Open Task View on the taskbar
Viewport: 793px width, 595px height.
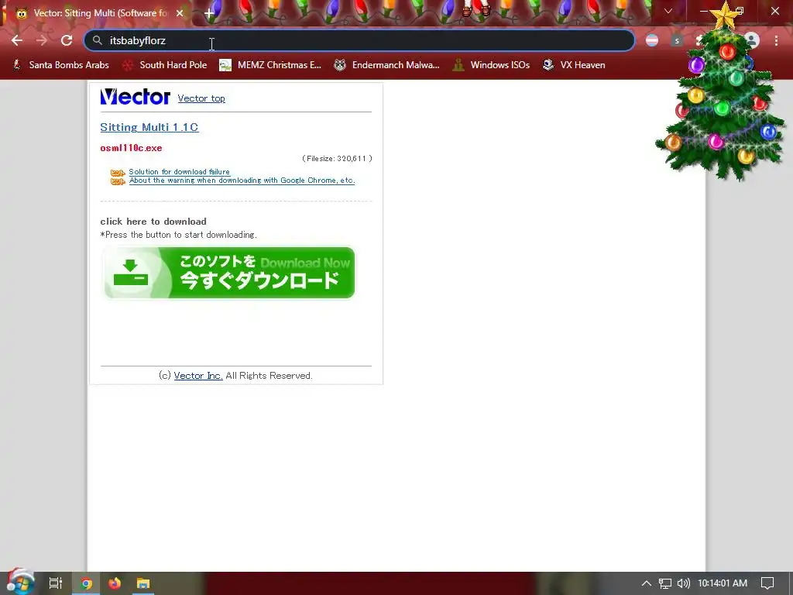point(56,583)
